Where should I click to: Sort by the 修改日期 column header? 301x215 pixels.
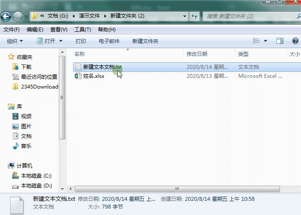click(197, 54)
